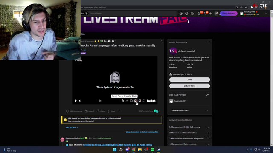Expand rule 2 Harassment: Discrimination
Viewport: 273px width, 153px height.
click(189, 133)
